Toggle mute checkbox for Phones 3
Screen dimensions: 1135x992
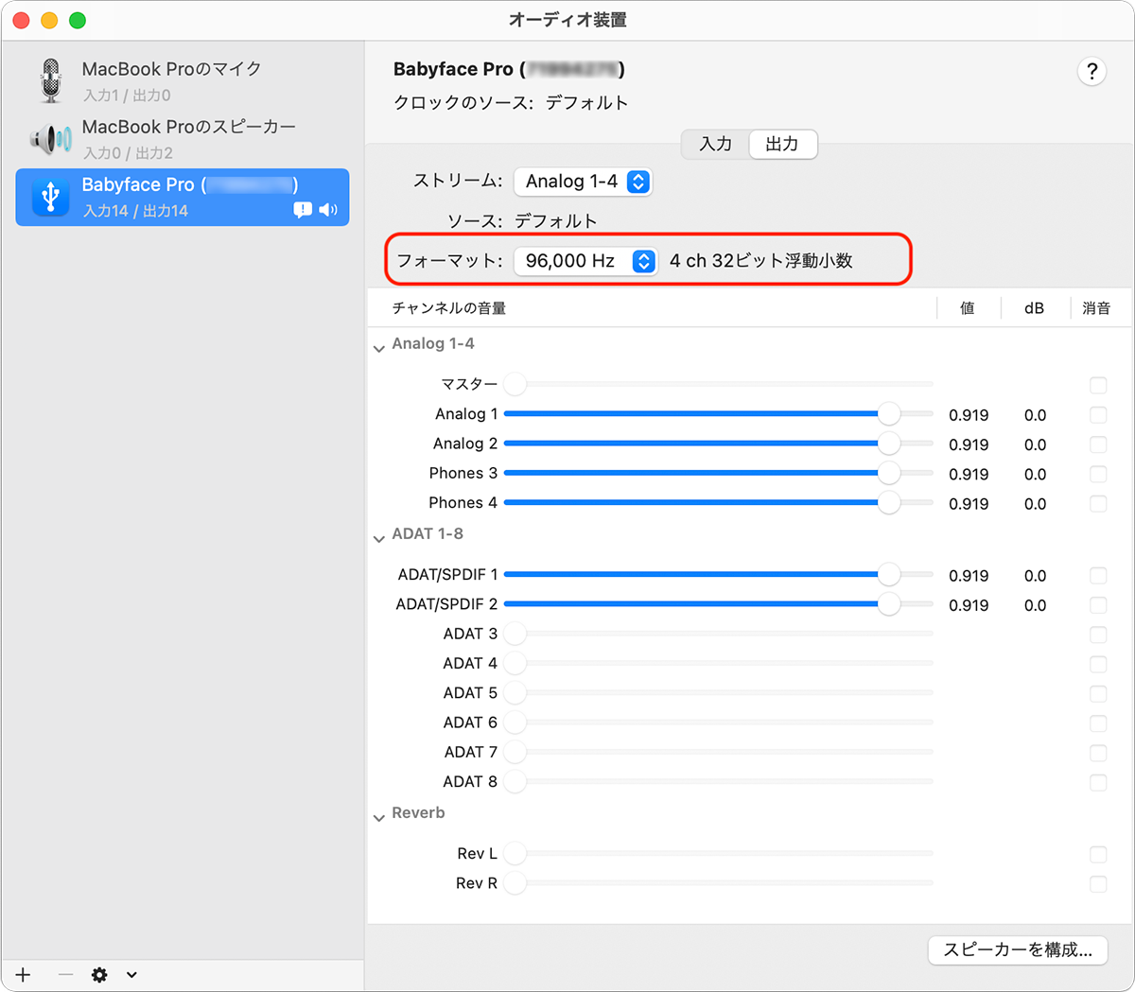[x=1097, y=474]
